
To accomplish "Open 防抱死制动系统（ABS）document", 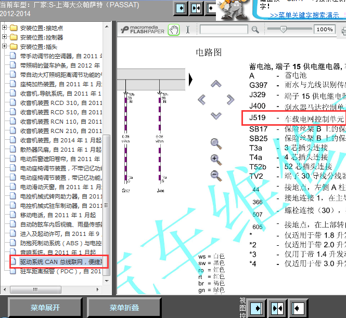I will click(61, 243).
